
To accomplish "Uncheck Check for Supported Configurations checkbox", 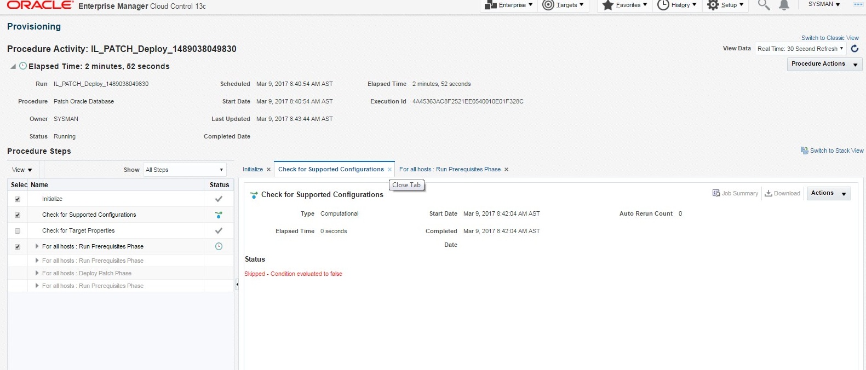I will (x=18, y=215).
